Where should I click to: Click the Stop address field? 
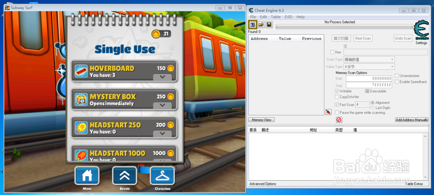click(x=369, y=85)
